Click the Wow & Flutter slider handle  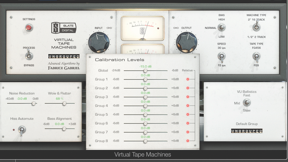[64, 104]
